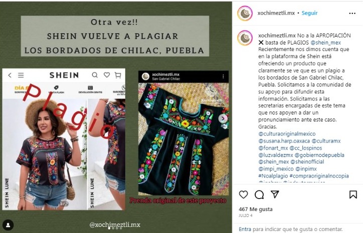Click Entra to log in and comment
The height and width of the screenshot is (233, 363).
(x=245, y=229)
